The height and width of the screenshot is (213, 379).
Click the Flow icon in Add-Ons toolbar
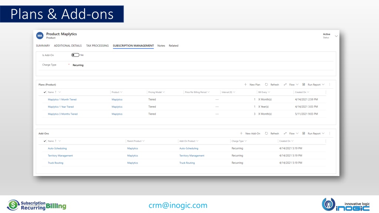[x=285, y=133]
